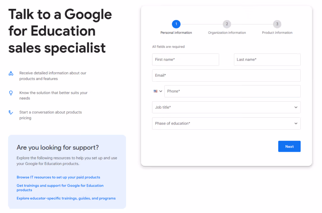Open IT resources for paid products link
Viewport: 322px width, 213px height.
[x=58, y=177]
